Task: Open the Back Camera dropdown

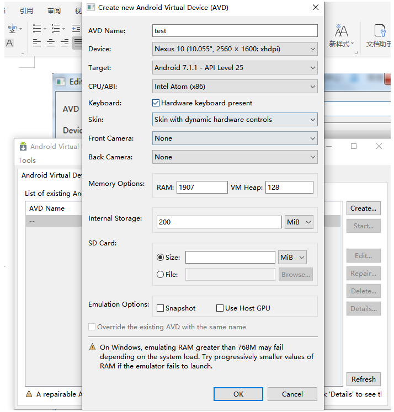Action: click(x=235, y=157)
